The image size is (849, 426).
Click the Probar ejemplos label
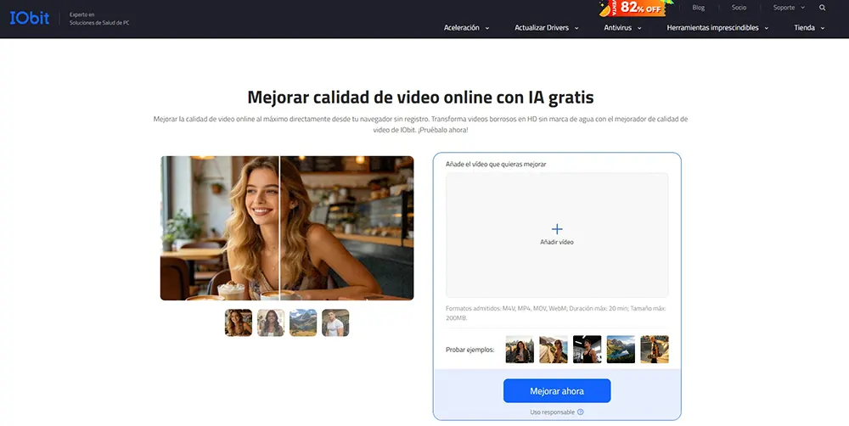pyautogui.click(x=470, y=350)
